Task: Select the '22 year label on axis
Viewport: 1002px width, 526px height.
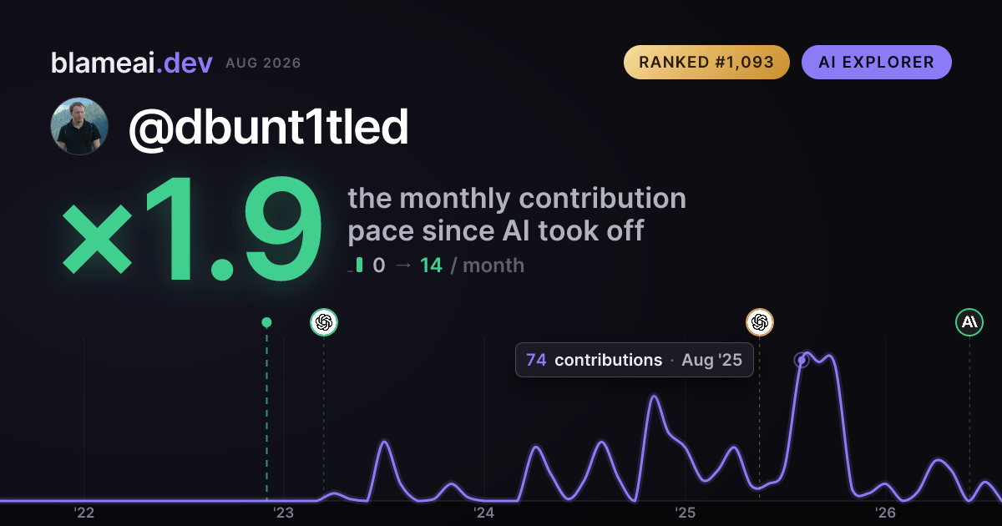Action: click(x=83, y=513)
